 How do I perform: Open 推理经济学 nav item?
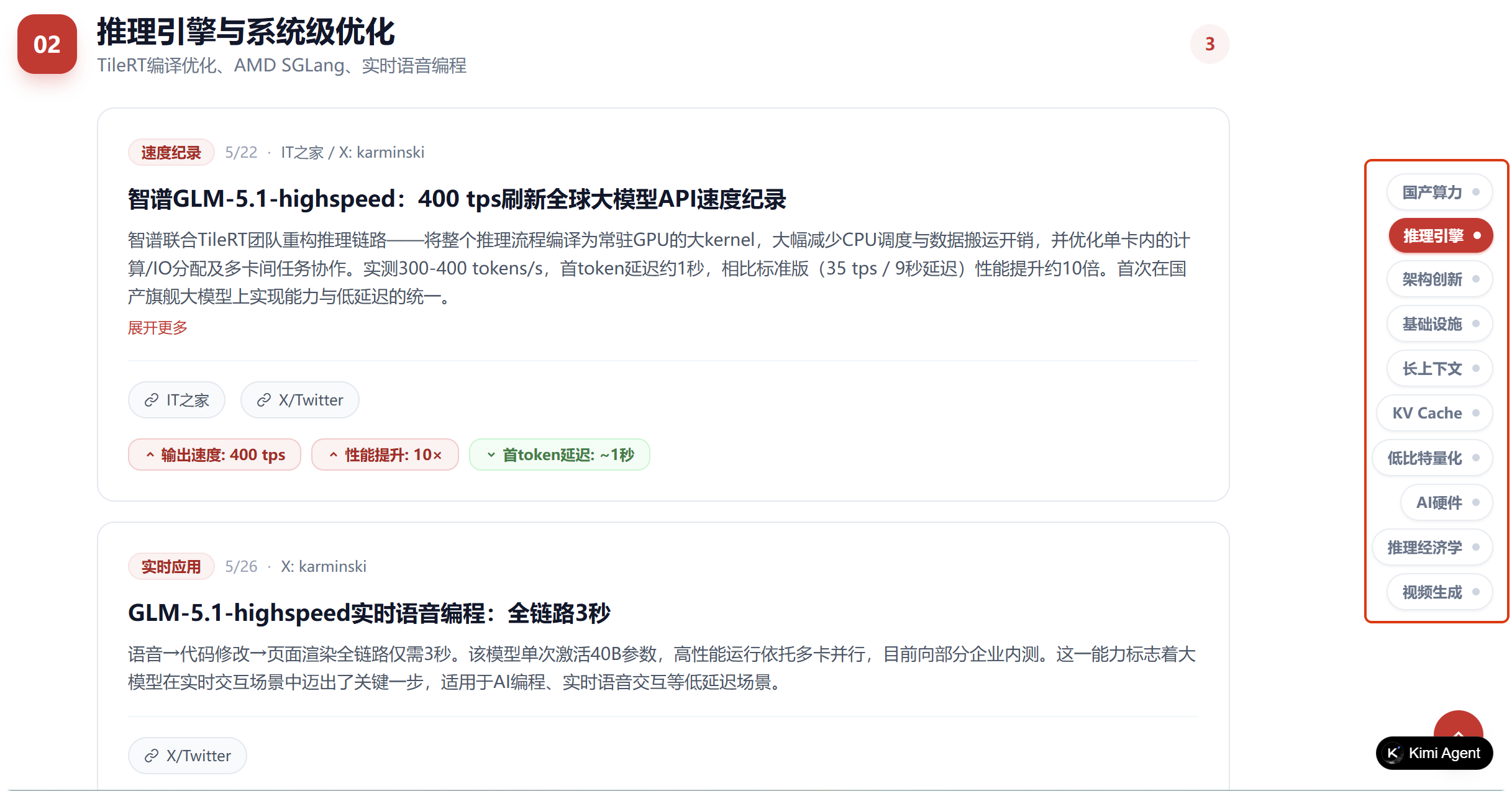1432,547
